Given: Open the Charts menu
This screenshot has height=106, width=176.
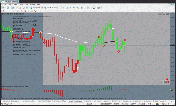Looking at the screenshot, I should [x=21, y=4].
